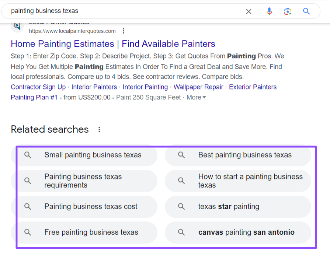Image resolution: width=330 pixels, height=259 pixels.
Task: Search for 'How to start a painting business texas'
Action: pyautogui.click(x=251, y=181)
